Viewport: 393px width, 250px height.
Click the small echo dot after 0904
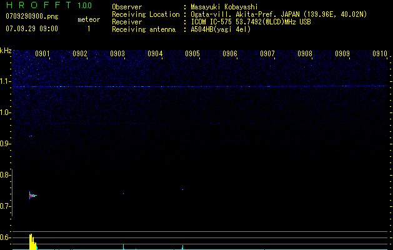click(182, 189)
